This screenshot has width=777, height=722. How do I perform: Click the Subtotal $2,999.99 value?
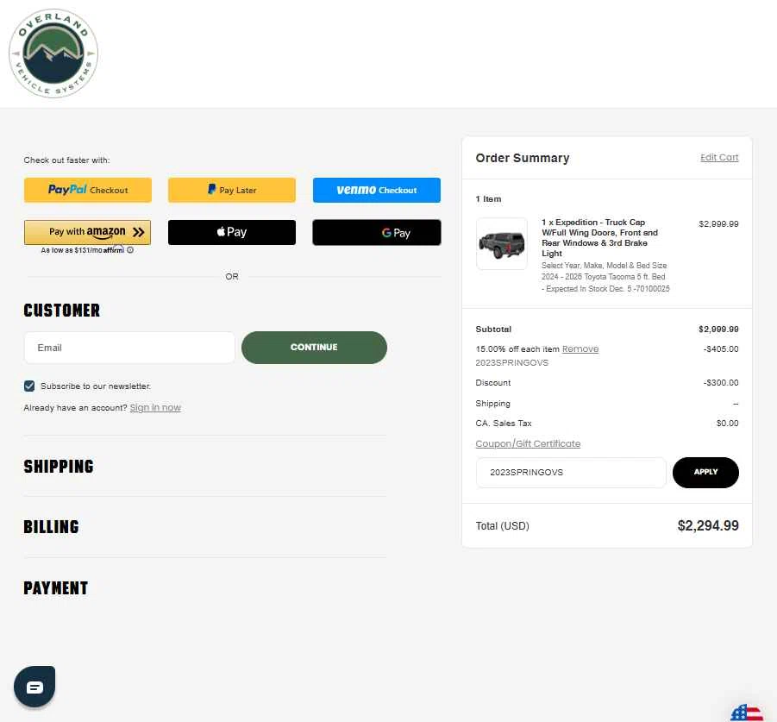718,329
